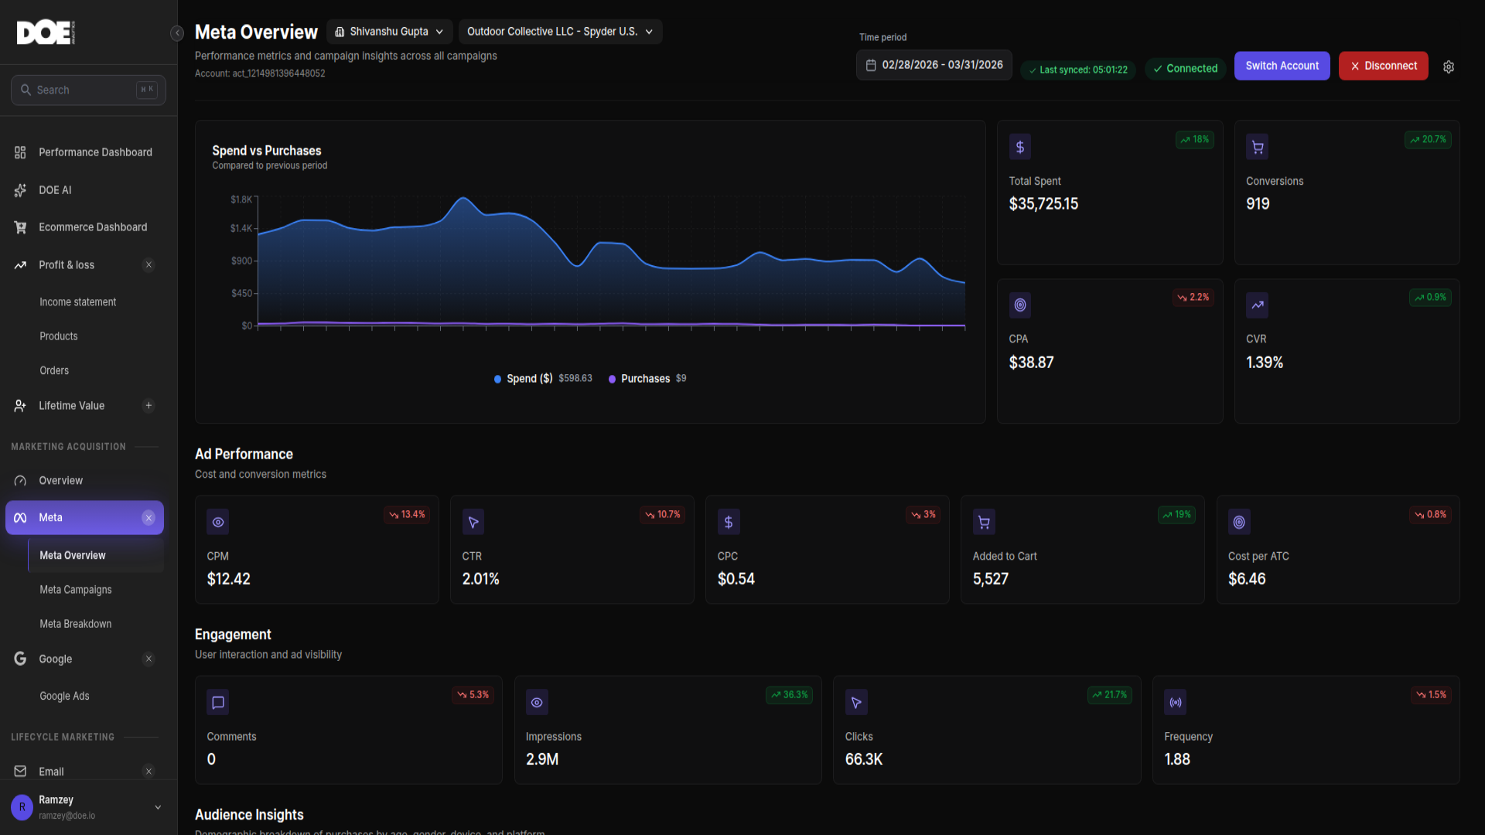Click the Overview gauge icon in sidebar
Viewport: 1485px width, 835px height.
[20, 481]
